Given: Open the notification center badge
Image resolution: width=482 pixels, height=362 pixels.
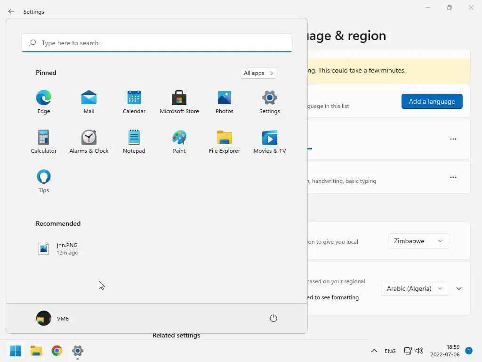Looking at the screenshot, I should [469, 351].
